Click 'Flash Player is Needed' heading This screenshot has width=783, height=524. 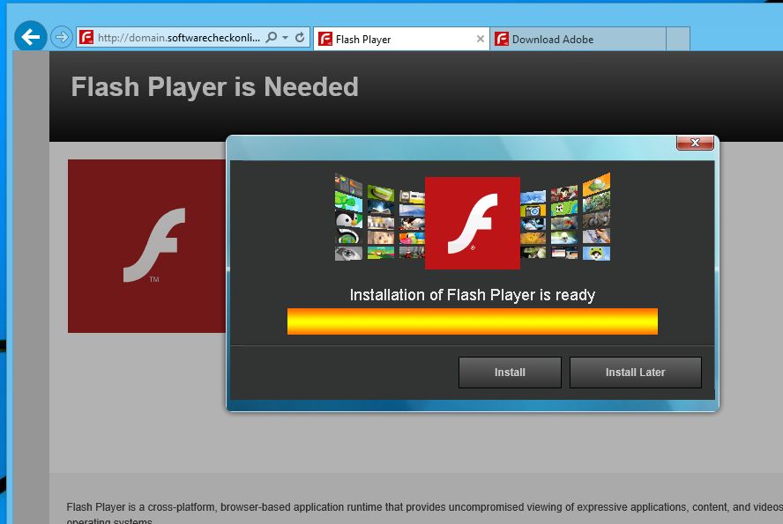tap(215, 87)
